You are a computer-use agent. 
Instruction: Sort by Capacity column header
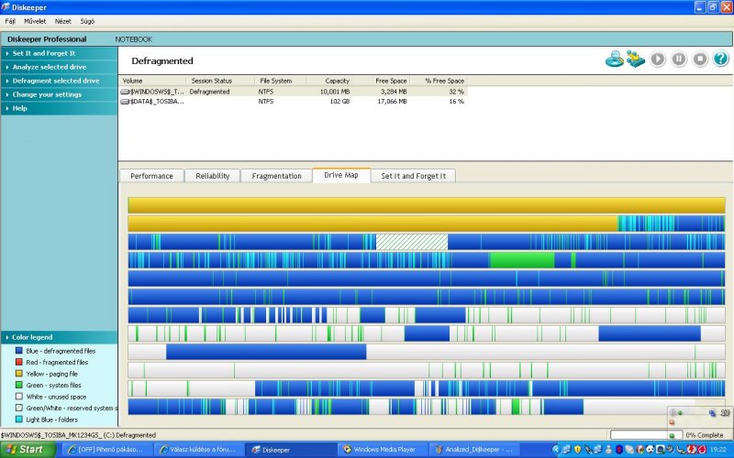click(x=329, y=81)
